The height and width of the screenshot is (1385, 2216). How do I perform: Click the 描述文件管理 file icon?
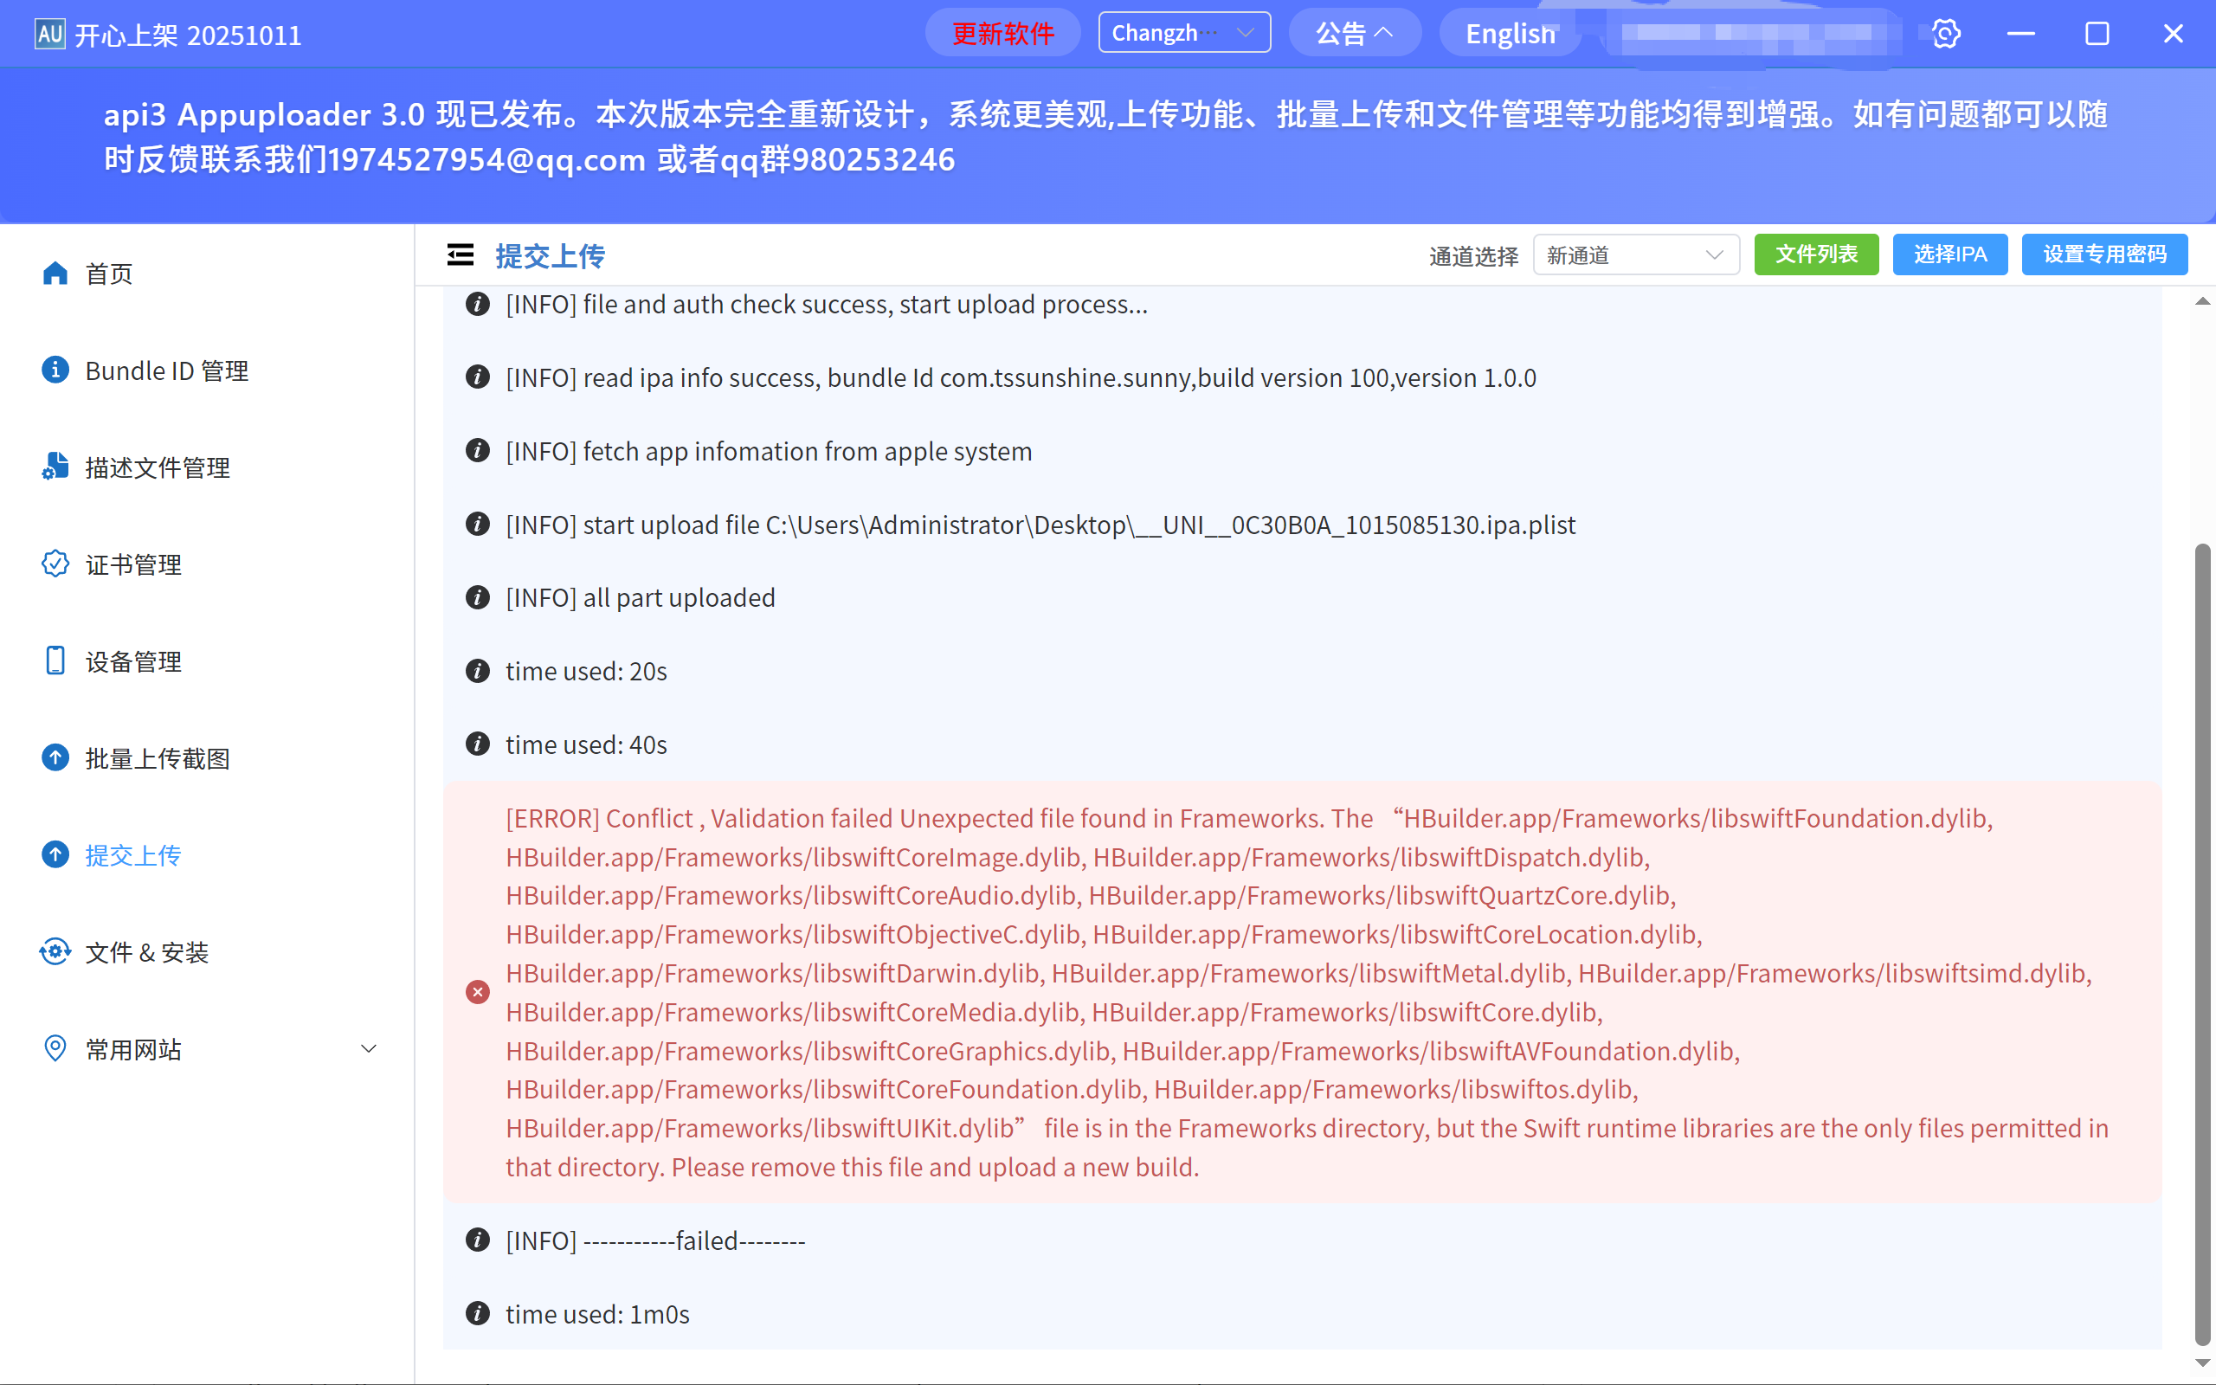coord(55,467)
